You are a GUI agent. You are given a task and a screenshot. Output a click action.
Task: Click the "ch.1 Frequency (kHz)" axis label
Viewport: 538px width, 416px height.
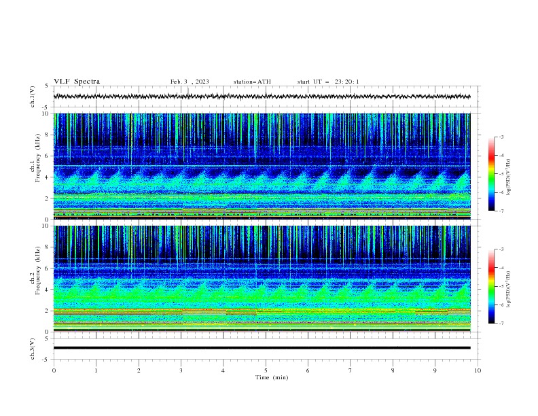pos(35,158)
